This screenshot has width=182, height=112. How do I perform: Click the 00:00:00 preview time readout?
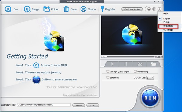click(159, 57)
